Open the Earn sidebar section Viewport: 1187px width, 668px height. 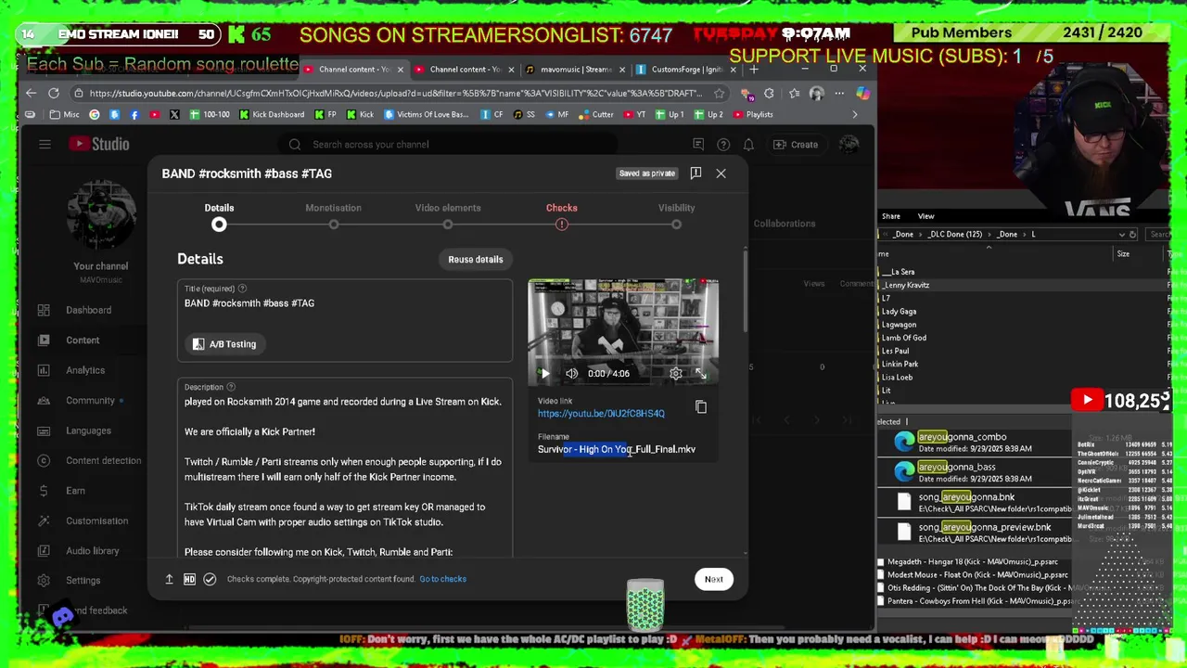click(x=75, y=491)
